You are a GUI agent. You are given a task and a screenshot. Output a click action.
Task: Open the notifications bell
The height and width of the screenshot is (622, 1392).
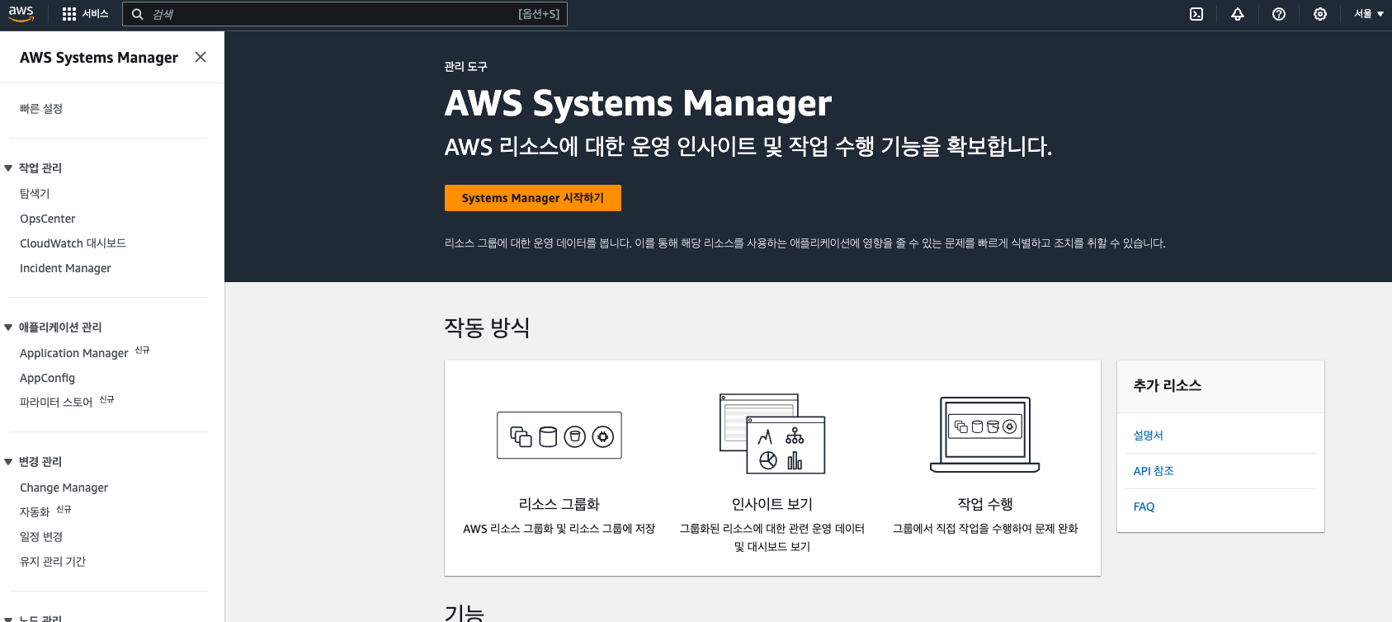tap(1238, 14)
